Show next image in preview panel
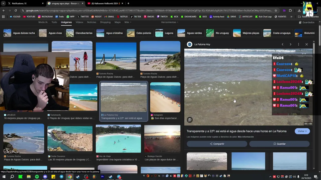321x180 pixels. (x=290, y=44)
